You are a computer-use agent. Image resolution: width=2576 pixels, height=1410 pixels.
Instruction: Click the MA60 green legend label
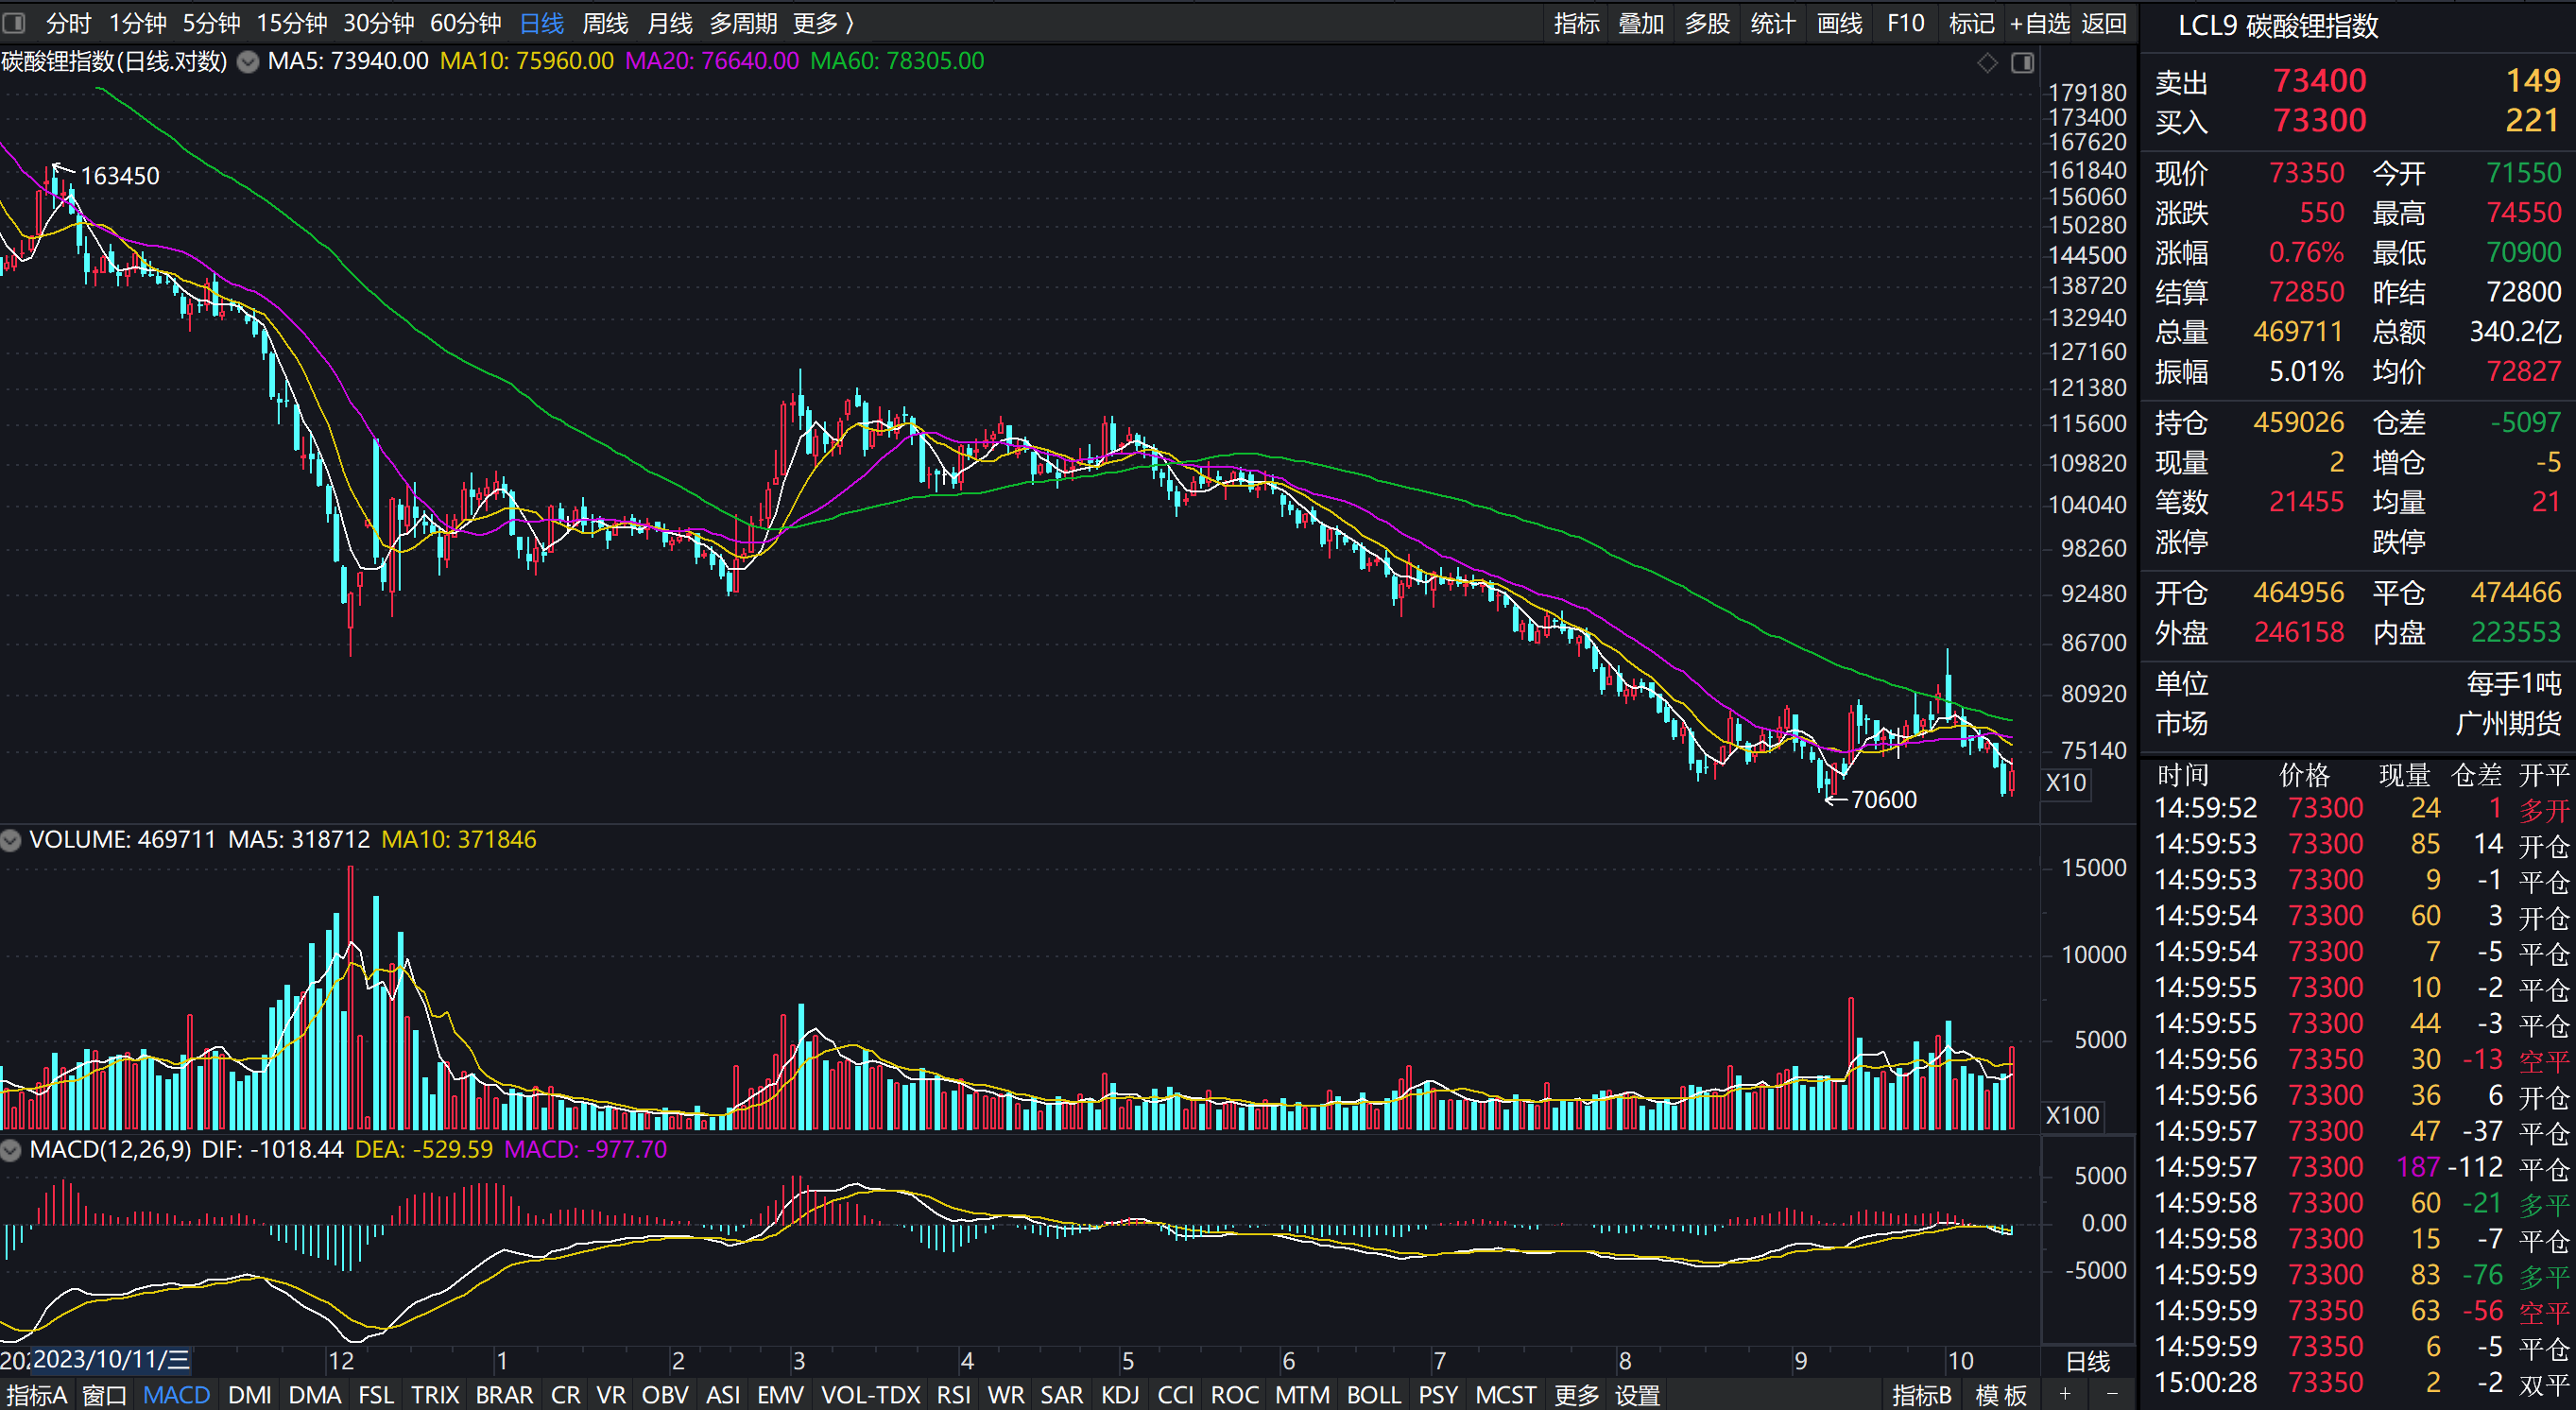tap(896, 61)
